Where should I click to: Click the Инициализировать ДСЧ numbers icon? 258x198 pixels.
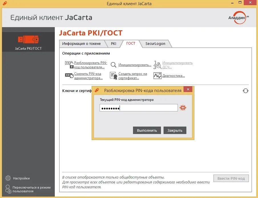point(157,65)
